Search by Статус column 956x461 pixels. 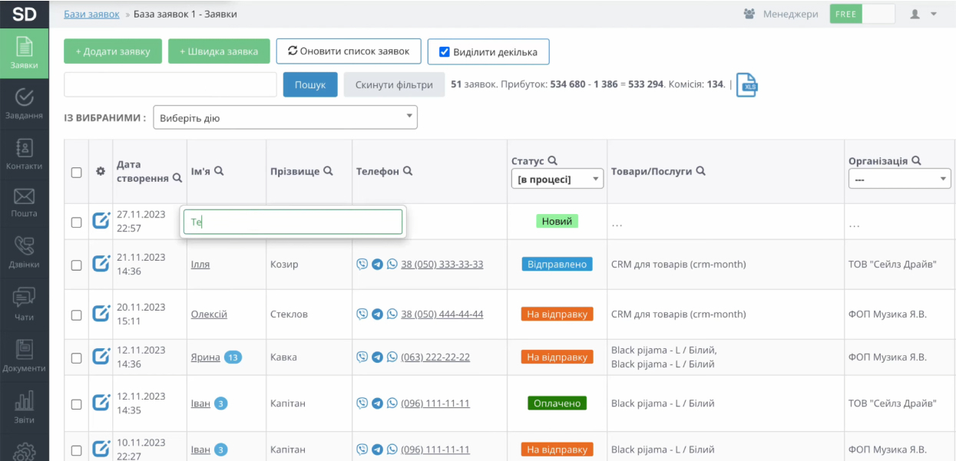click(x=552, y=161)
